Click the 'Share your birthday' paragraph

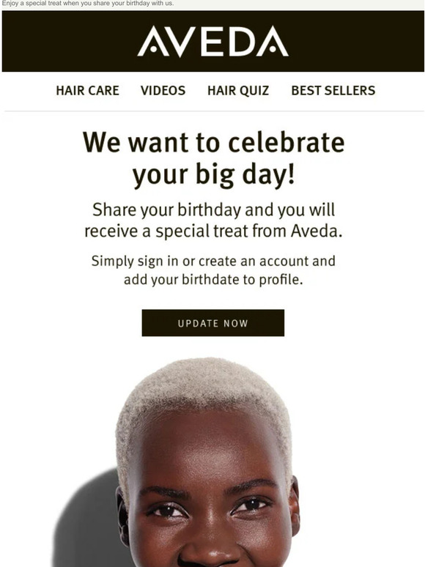(x=213, y=220)
